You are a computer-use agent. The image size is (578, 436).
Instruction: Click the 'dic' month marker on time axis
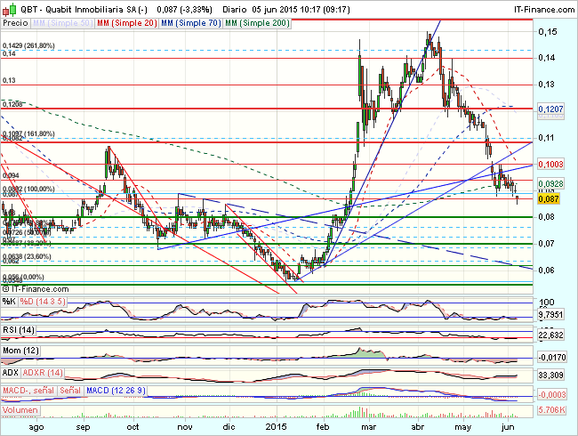229,427
